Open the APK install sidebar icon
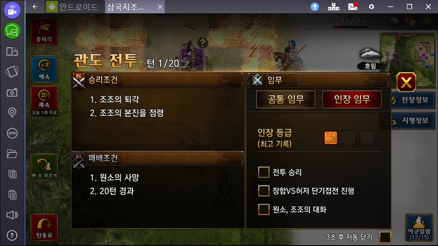 [12, 133]
